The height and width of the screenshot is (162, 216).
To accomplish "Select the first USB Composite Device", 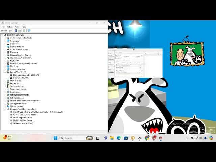I will tap(23, 118).
